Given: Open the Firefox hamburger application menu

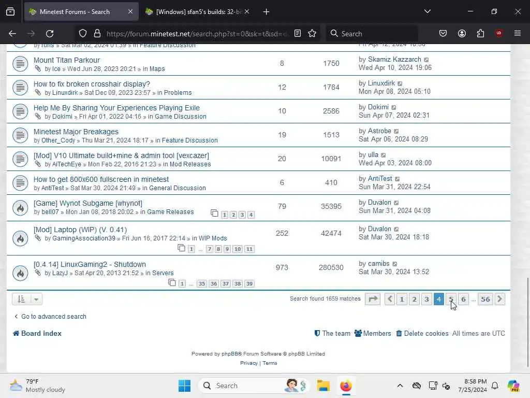Looking at the screenshot, I should click(x=517, y=34).
